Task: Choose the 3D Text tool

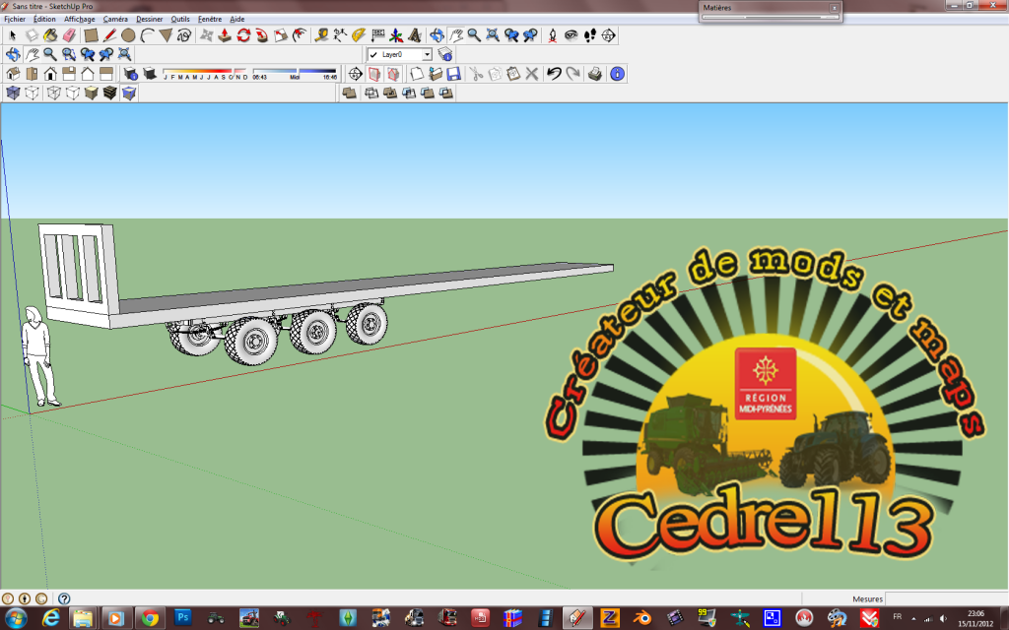Action: [x=415, y=35]
